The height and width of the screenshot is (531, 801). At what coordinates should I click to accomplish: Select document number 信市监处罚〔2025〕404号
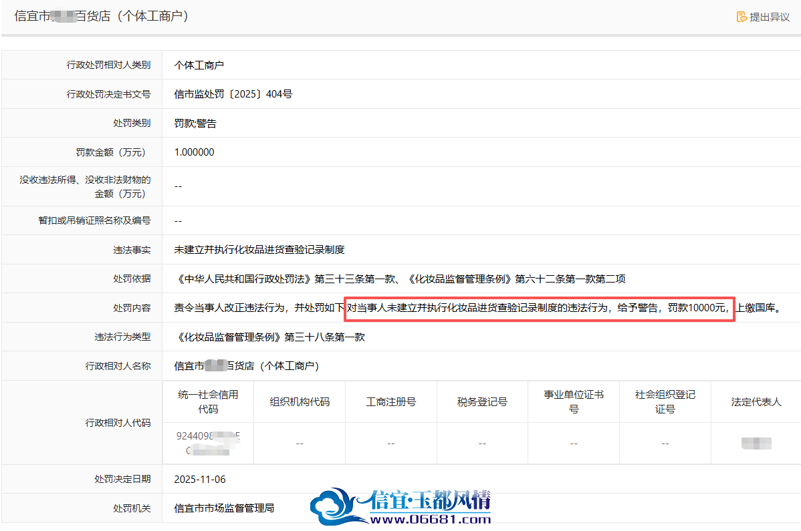pos(233,94)
